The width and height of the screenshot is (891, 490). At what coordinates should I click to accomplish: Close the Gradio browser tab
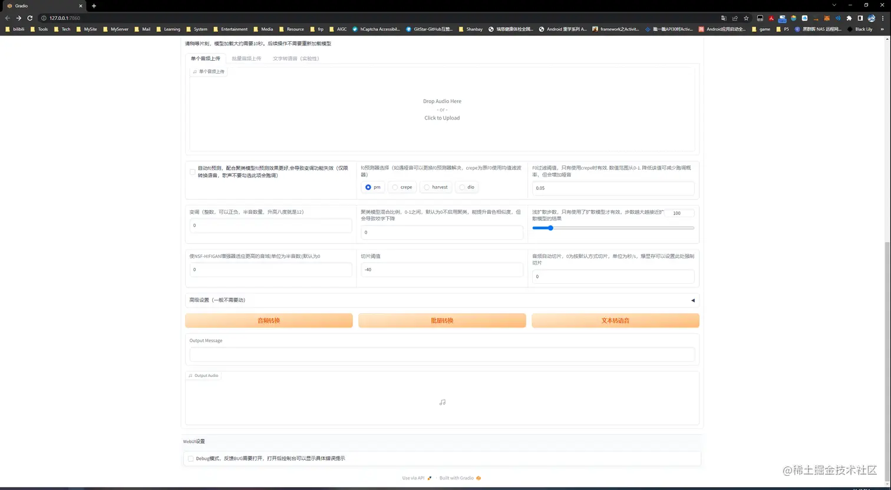click(x=81, y=6)
